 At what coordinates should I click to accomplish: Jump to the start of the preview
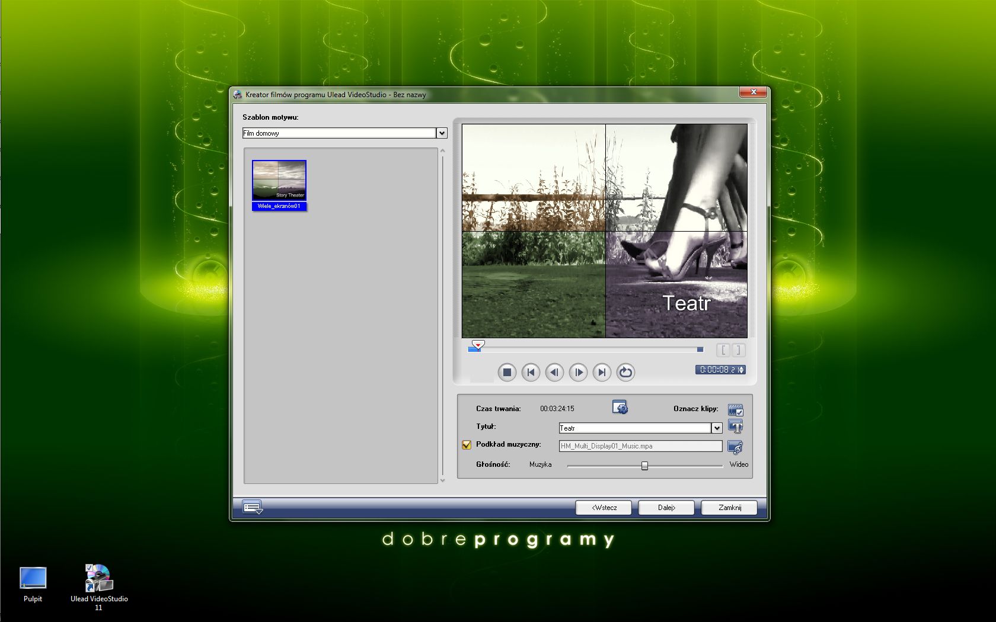531,372
